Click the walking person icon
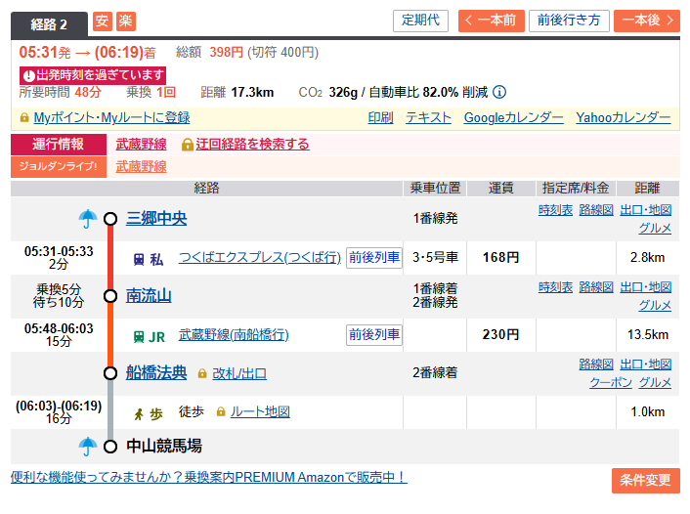690x514 pixels. (x=139, y=414)
